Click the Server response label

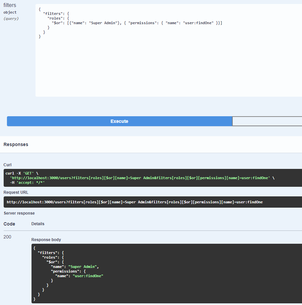(x=19, y=213)
